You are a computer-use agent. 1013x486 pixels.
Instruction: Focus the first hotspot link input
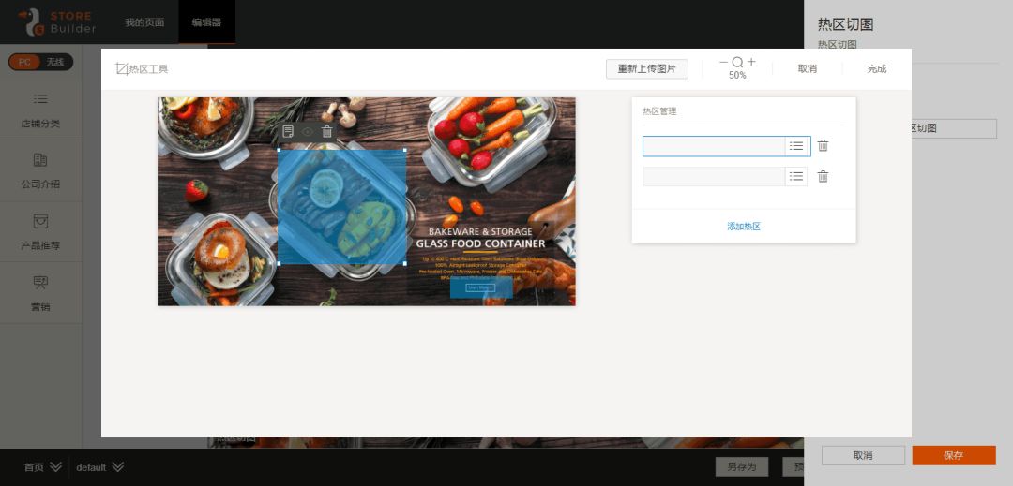[x=714, y=146]
